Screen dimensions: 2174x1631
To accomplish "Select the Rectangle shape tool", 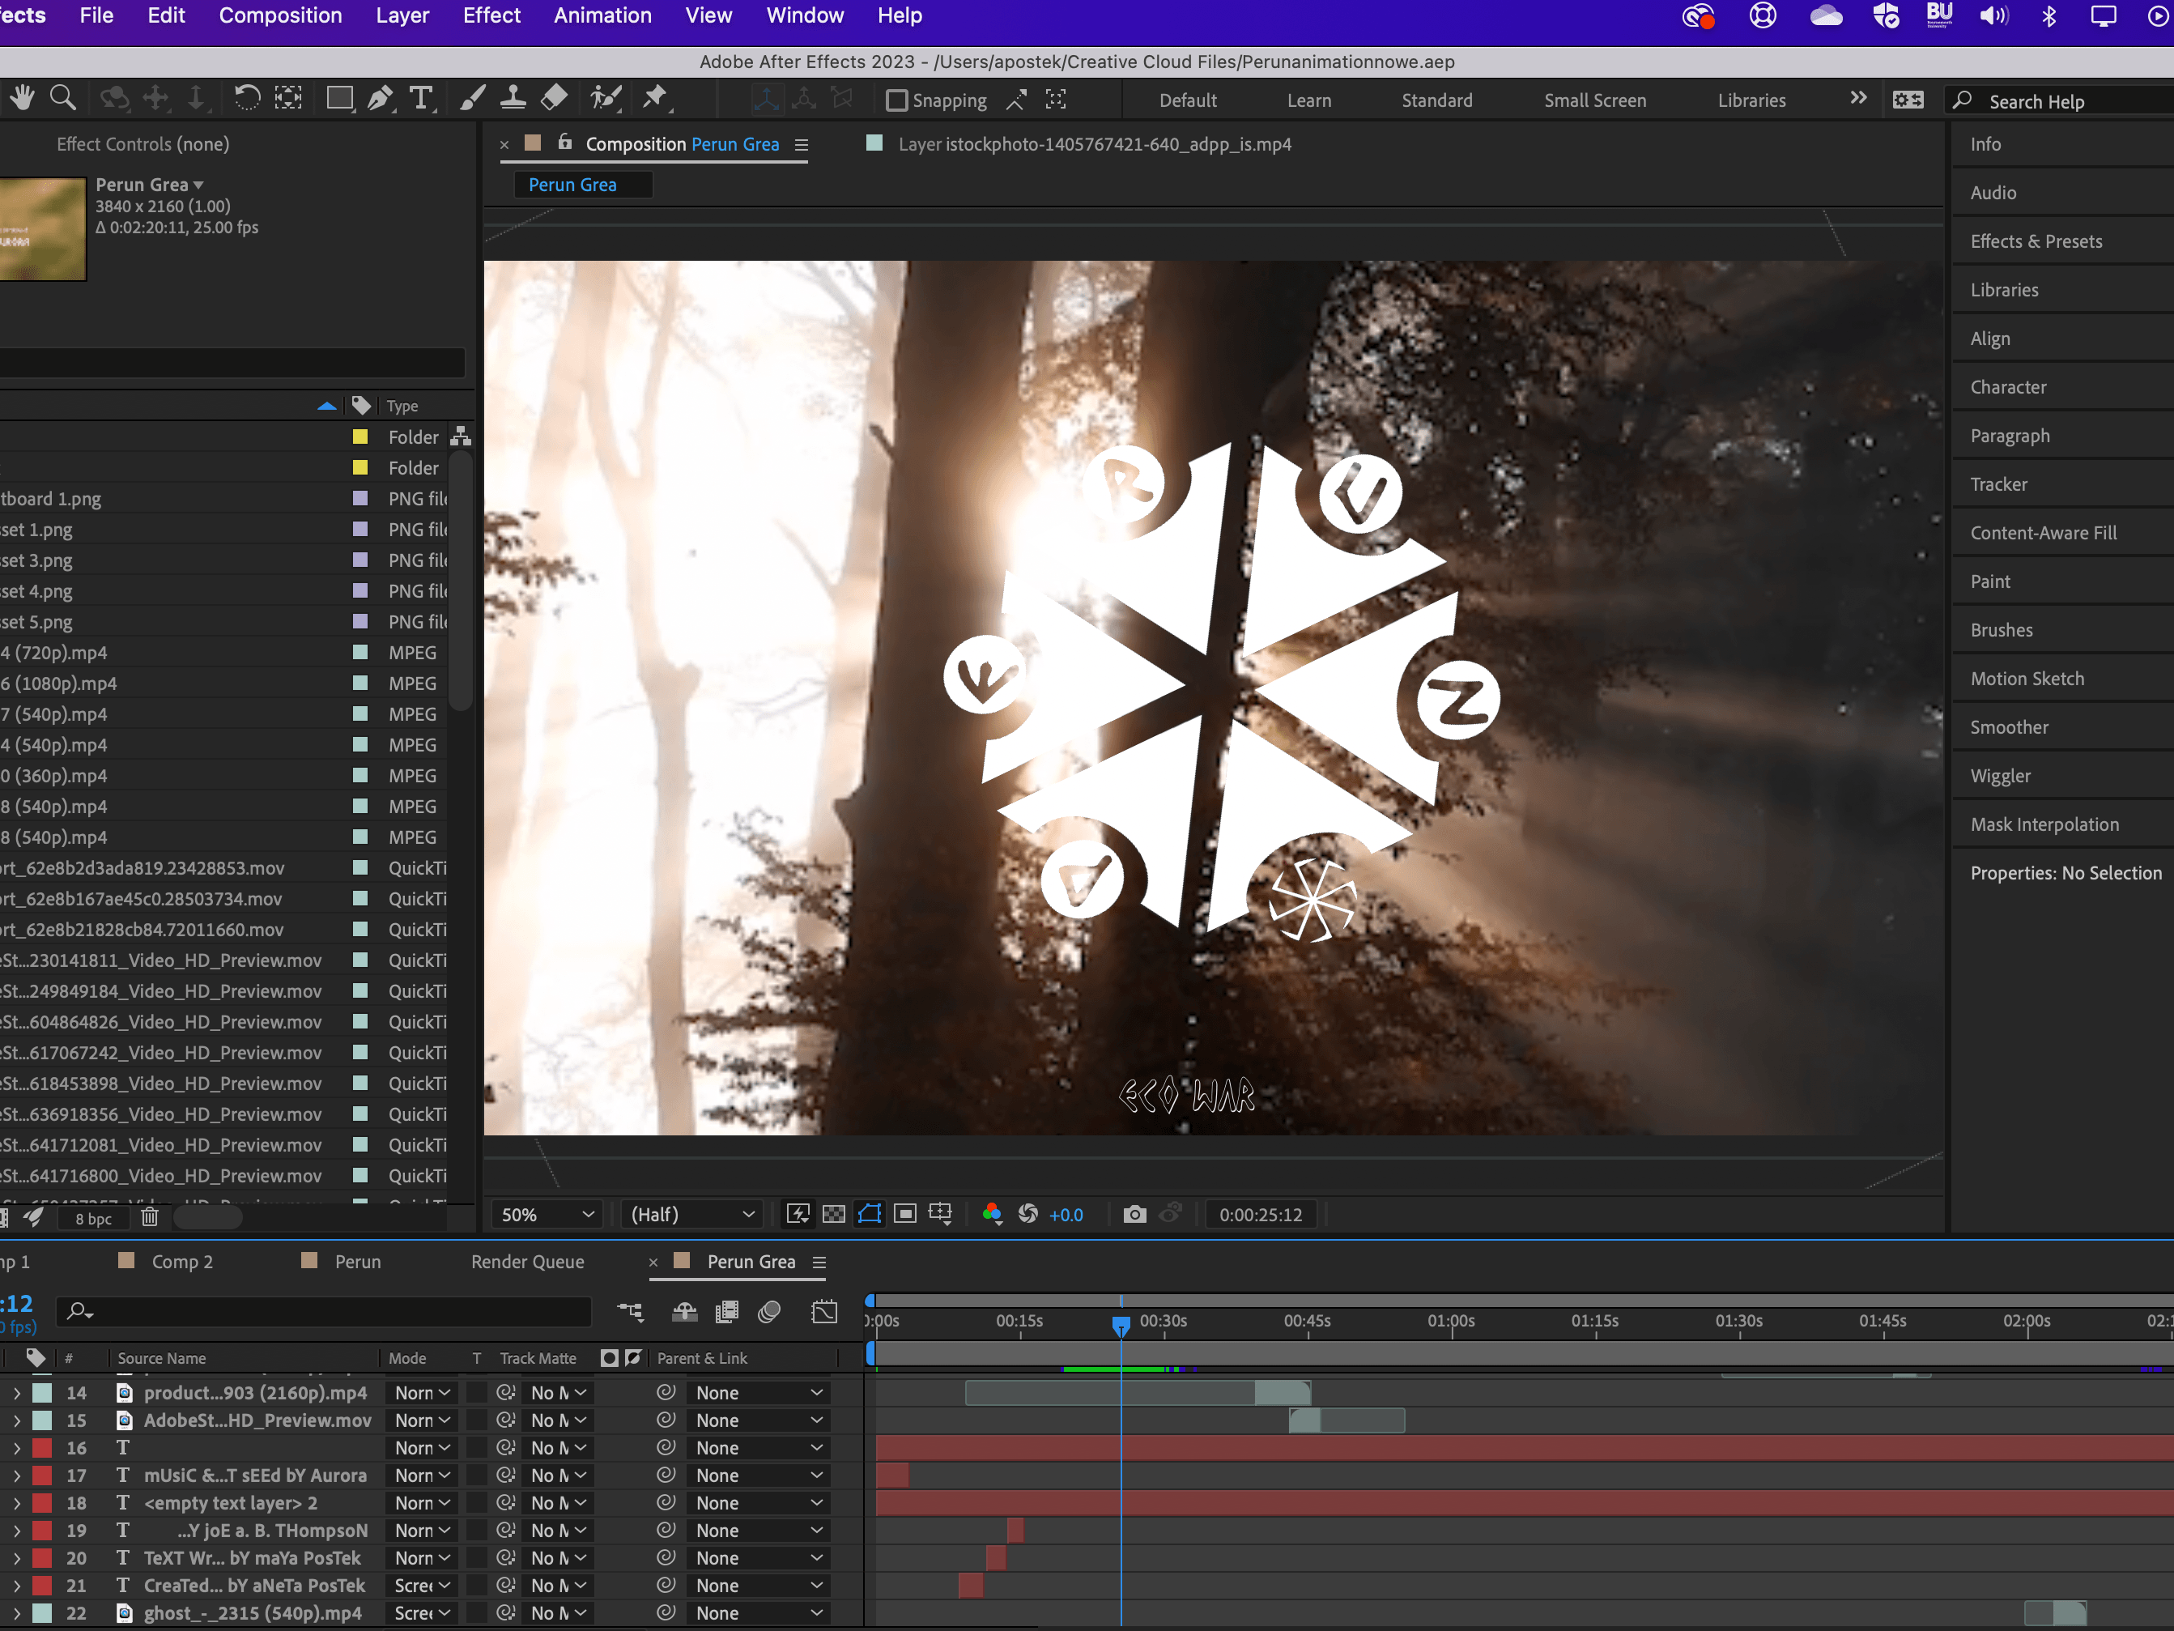I will coord(340,97).
